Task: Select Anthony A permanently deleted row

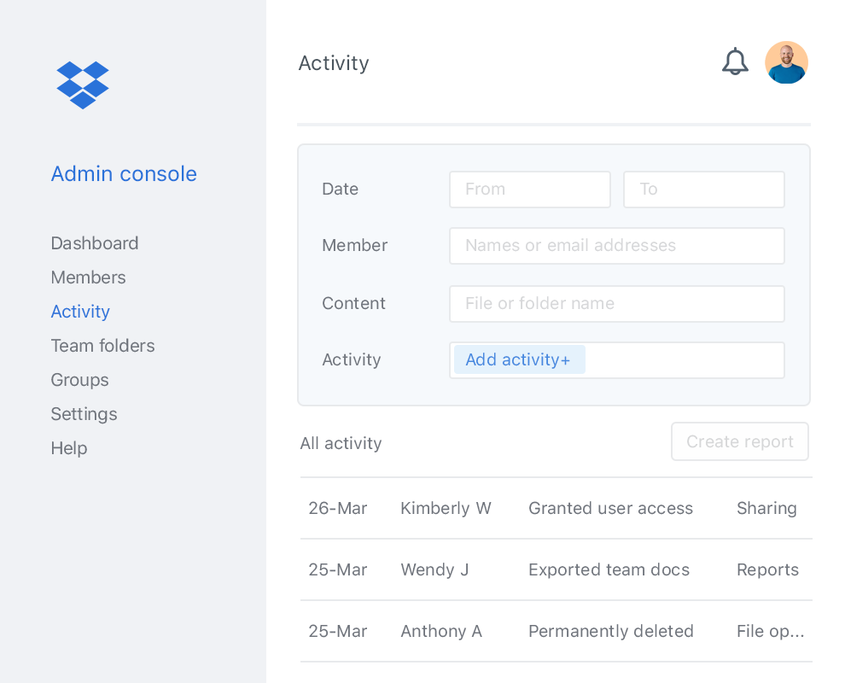Action: coord(555,632)
